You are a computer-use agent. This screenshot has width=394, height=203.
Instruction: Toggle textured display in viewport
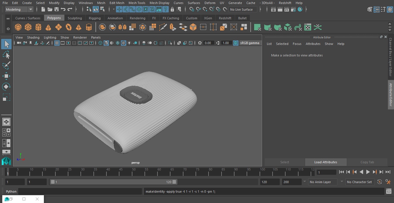[x=123, y=43]
